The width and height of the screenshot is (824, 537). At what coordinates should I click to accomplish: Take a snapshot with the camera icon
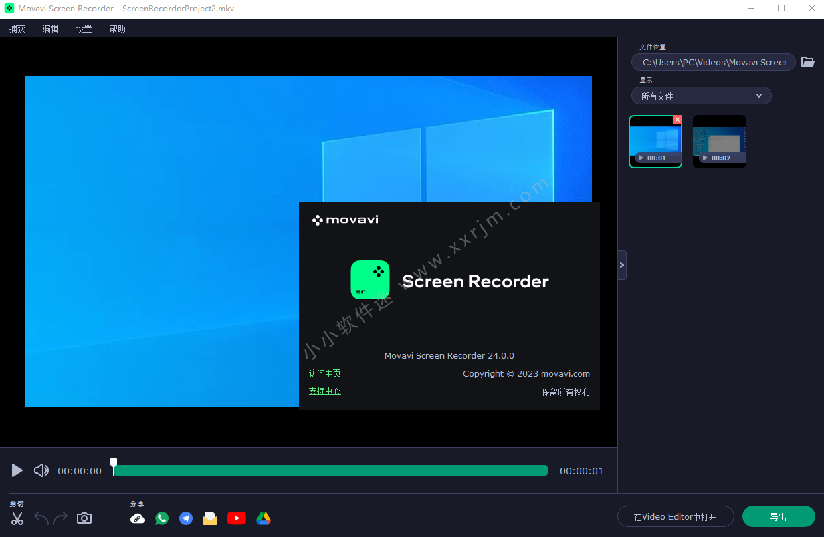tap(84, 518)
